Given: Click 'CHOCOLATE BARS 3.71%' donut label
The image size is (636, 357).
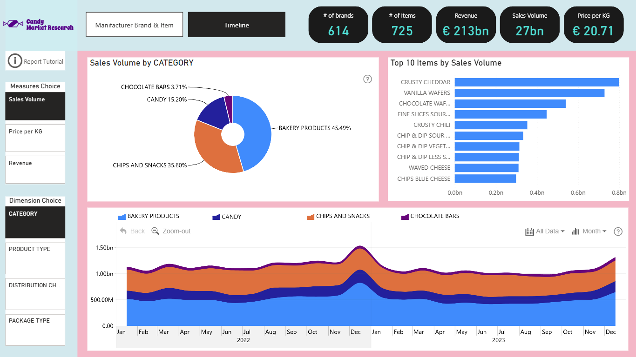Looking at the screenshot, I should coord(154,87).
